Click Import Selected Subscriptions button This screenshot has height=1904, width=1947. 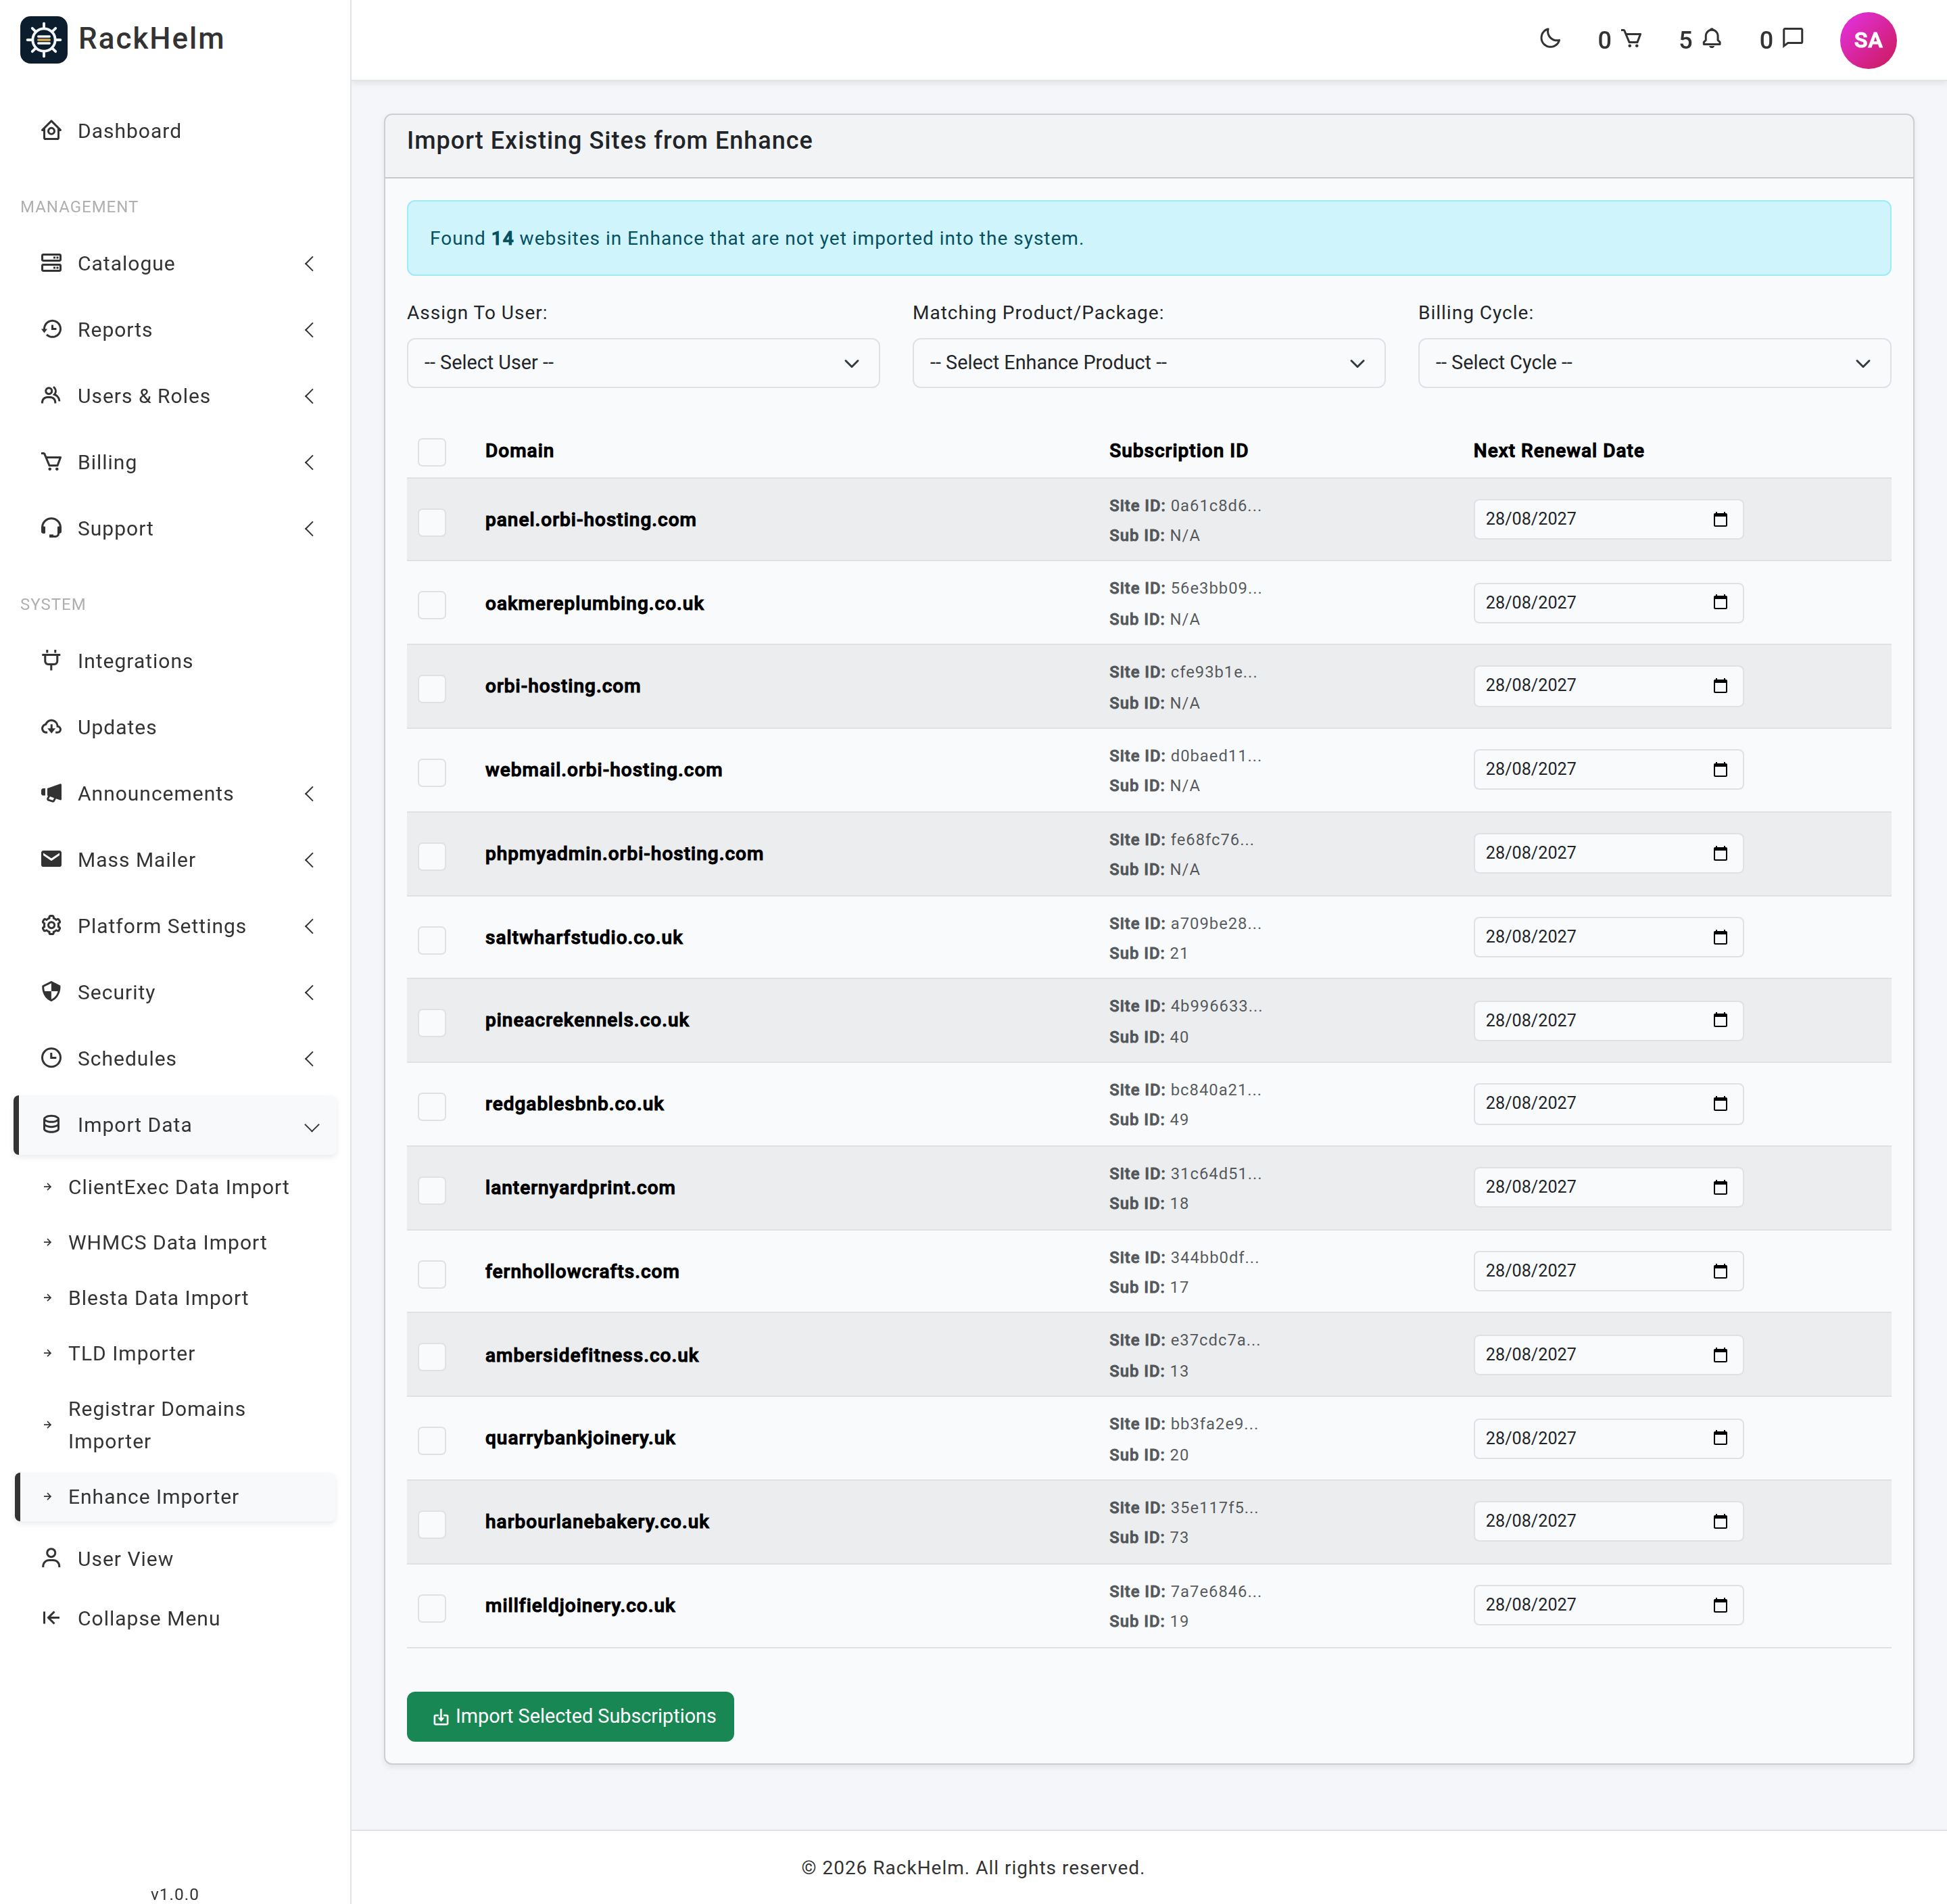pyautogui.click(x=570, y=1716)
